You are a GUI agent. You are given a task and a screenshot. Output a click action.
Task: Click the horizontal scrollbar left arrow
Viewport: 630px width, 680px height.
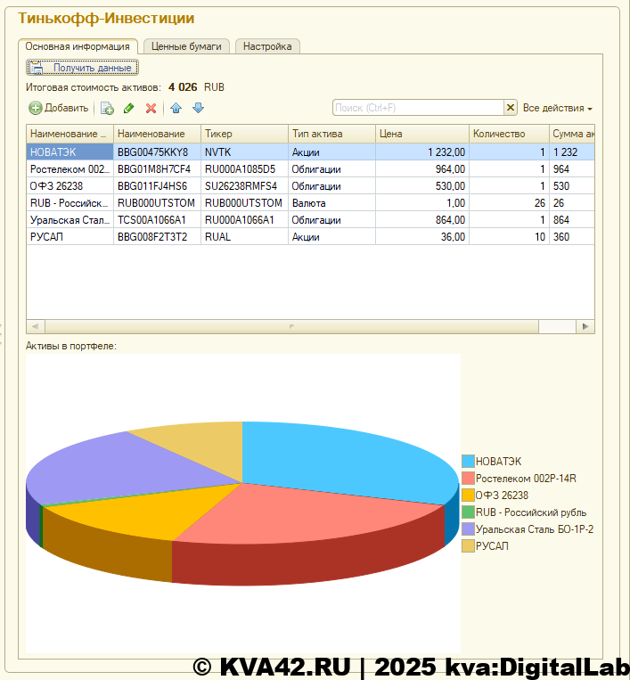click(36, 326)
